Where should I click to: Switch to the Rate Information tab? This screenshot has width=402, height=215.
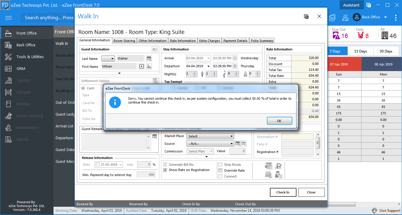(183, 41)
